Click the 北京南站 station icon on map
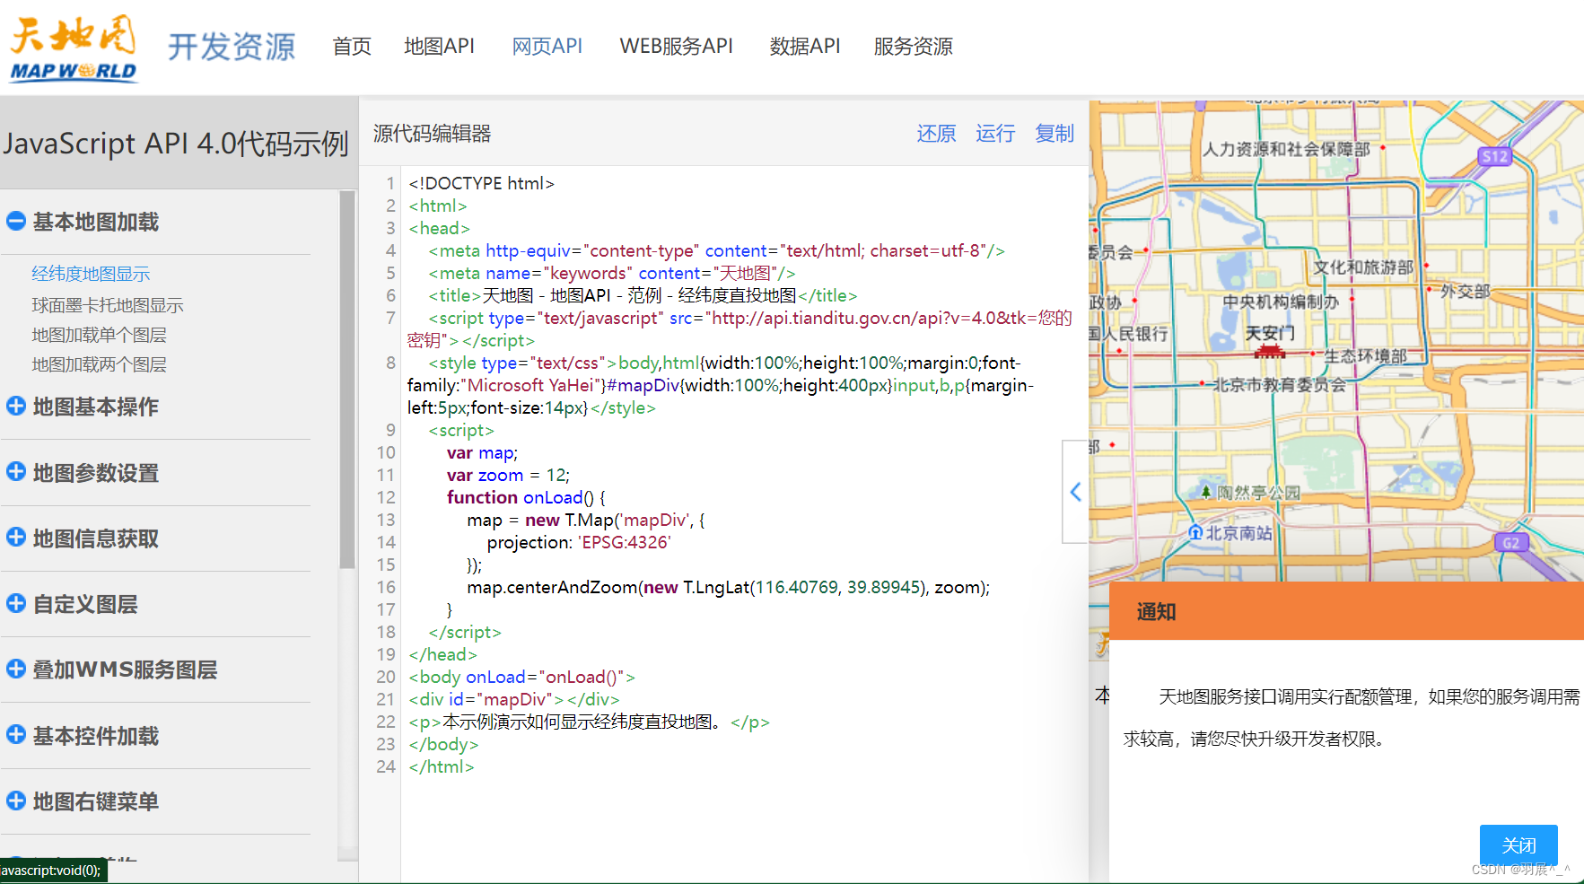The image size is (1584, 884). click(1195, 532)
